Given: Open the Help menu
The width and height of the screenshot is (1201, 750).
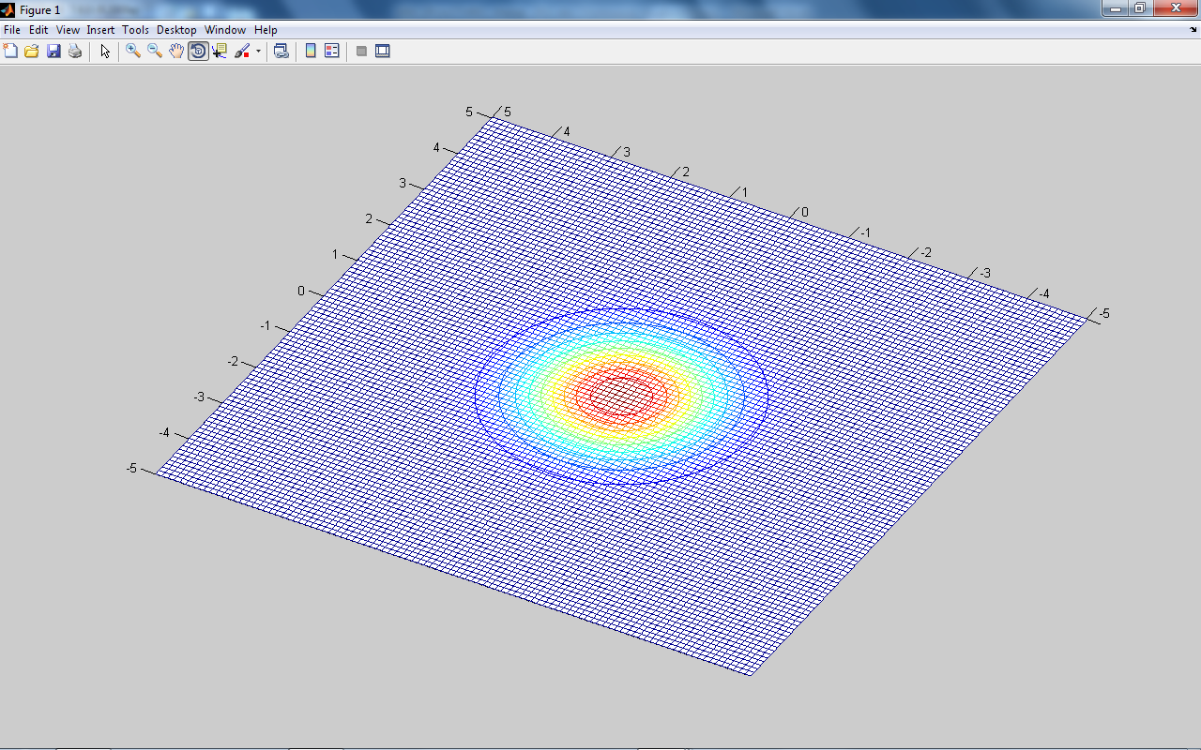Looking at the screenshot, I should [266, 30].
